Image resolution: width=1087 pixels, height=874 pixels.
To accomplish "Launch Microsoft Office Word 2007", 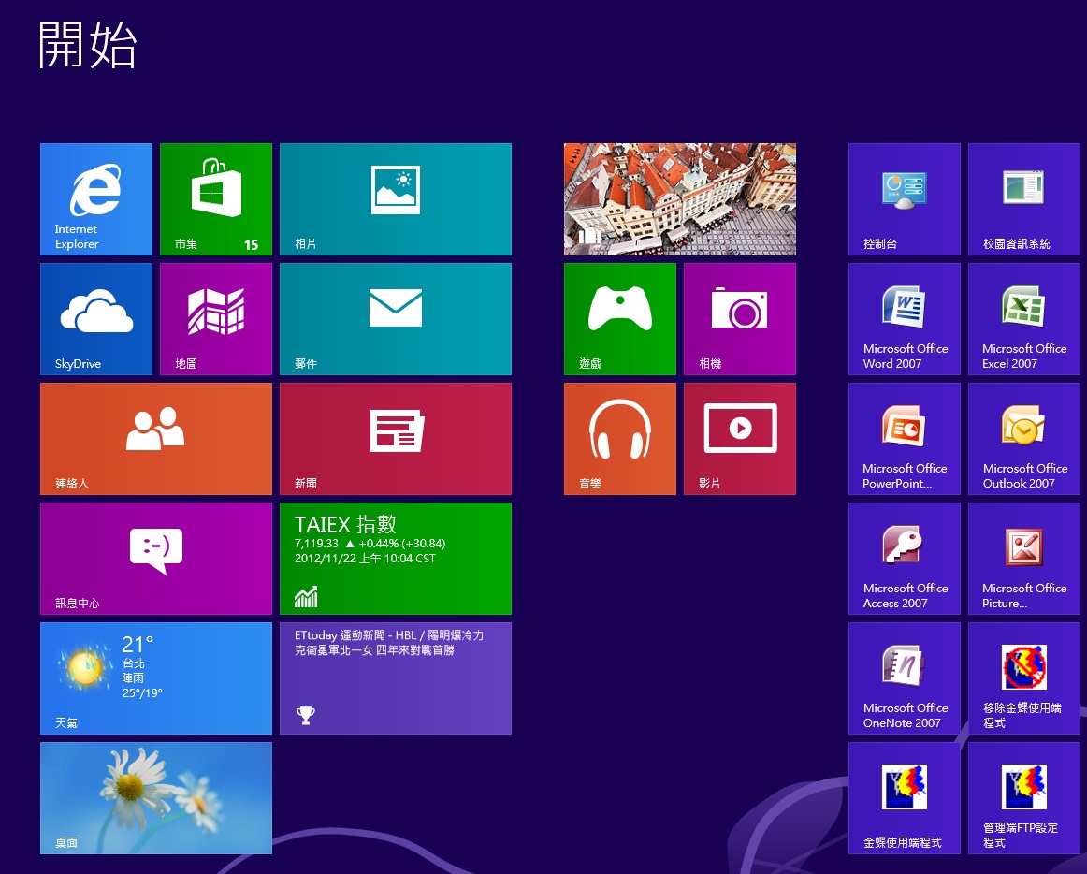I will tap(905, 319).
